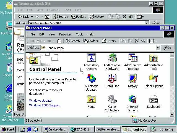This screenshot has height=133, width=177.
Task: Click Folders in Removable Disk toolbar
Action: pyautogui.click(x=79, y=17)
